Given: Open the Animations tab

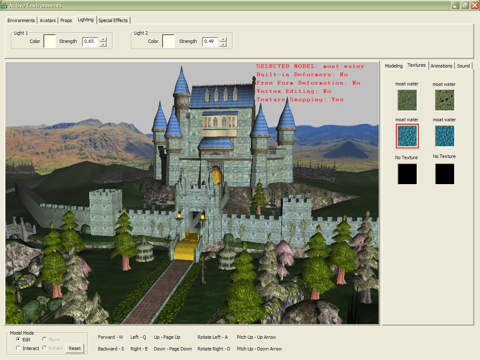Looking at the screenshot, I should click(441, 66).
